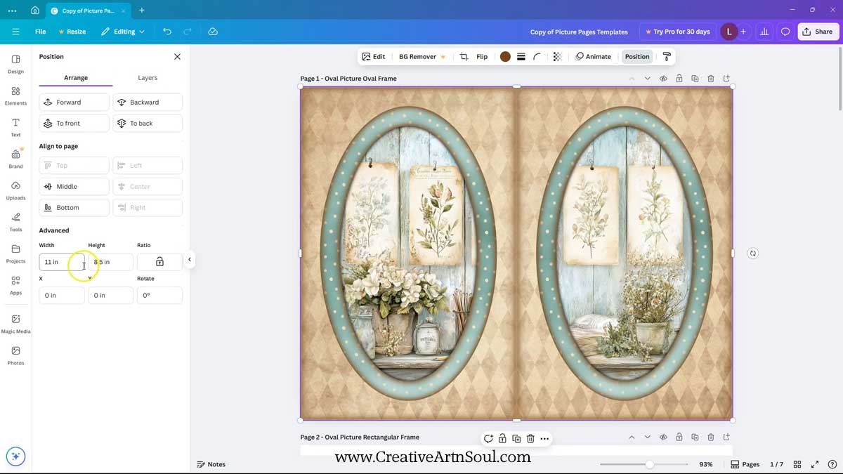The height and width of the screenshot is (474, 843).
Task: Click the Width input field
Action: 62,262
